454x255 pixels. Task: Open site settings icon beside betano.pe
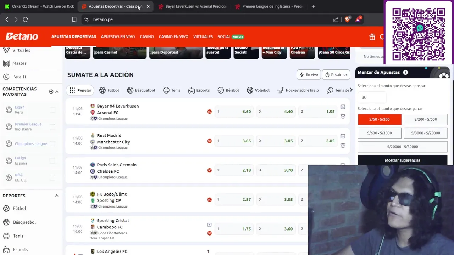[86, 19]
